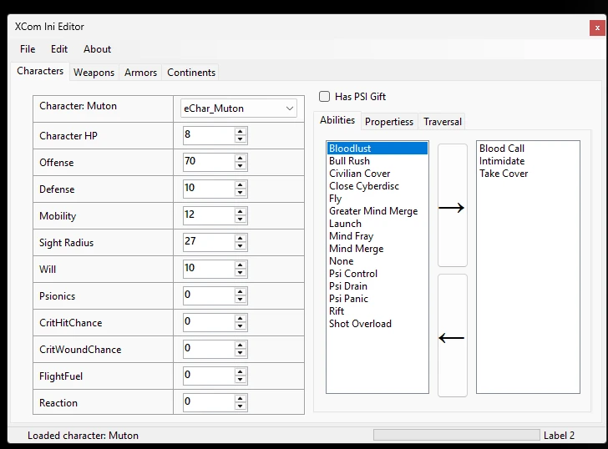The height and width of the screenshot is (449, 608).
Task: Open the Traversal tab
Action: pyautogui.click(x=442, y=122)
